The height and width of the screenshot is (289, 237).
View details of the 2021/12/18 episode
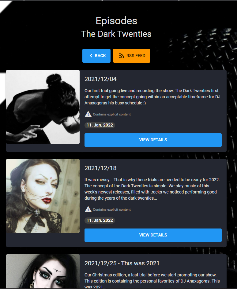(x=153, y=235)
